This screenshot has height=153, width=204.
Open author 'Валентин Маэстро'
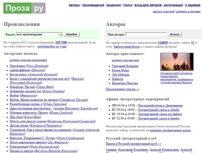pyautogui.click(x=125, y=83)
